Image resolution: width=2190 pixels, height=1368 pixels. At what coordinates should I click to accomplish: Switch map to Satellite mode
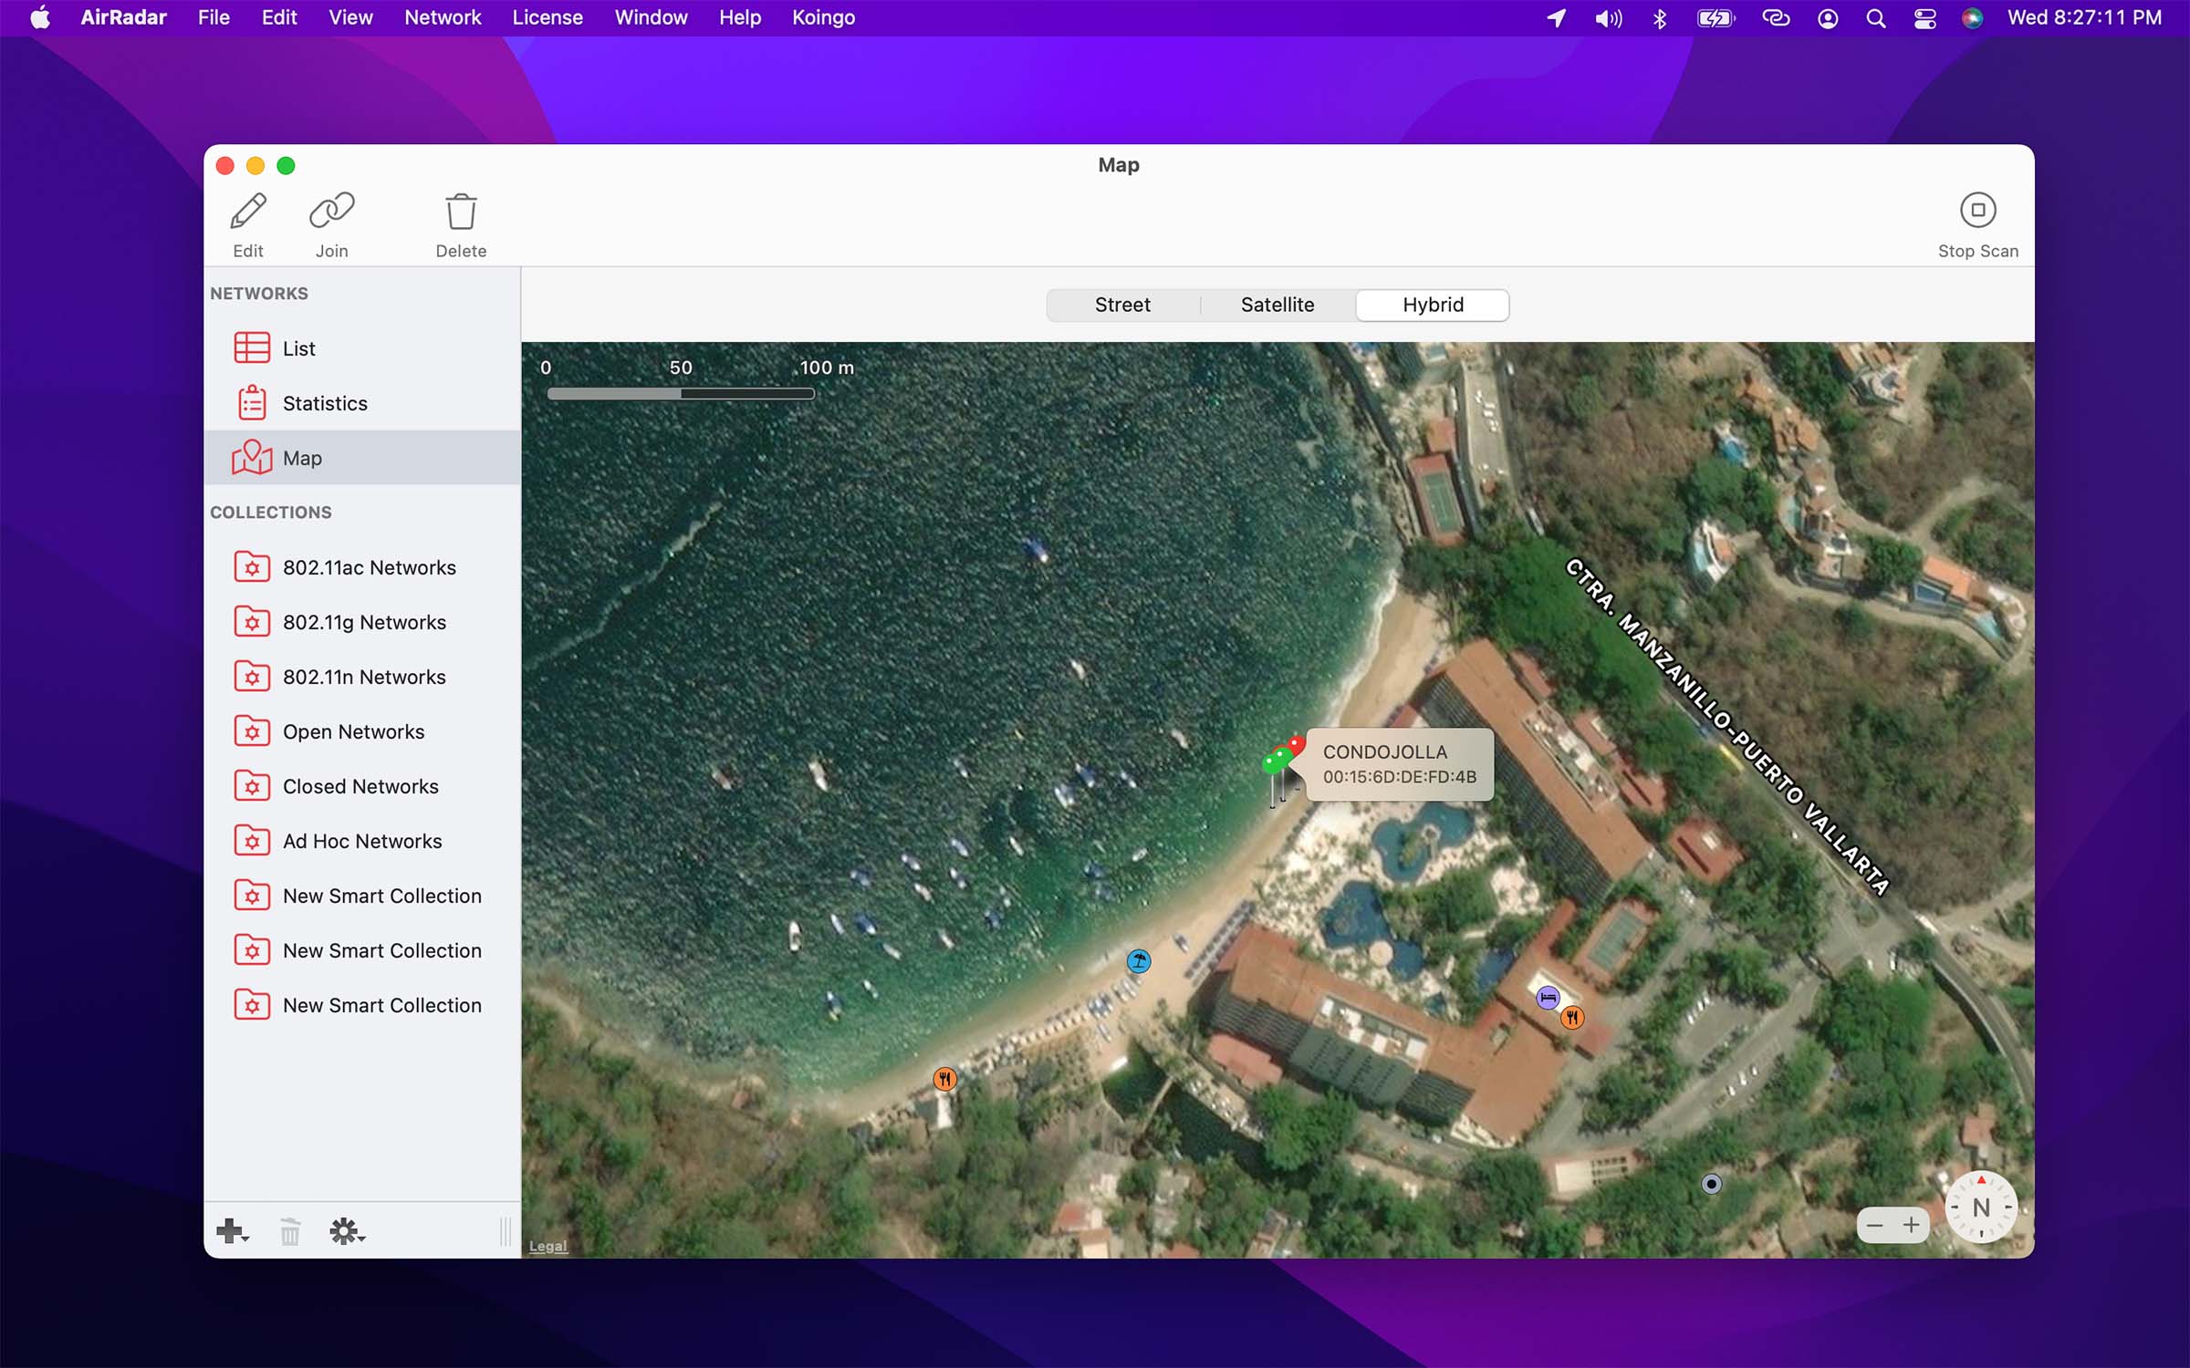click(x=1277, y=305)
